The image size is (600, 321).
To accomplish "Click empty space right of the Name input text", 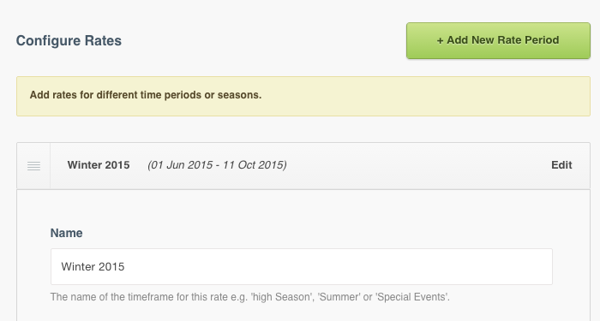I will click(337, 267).
